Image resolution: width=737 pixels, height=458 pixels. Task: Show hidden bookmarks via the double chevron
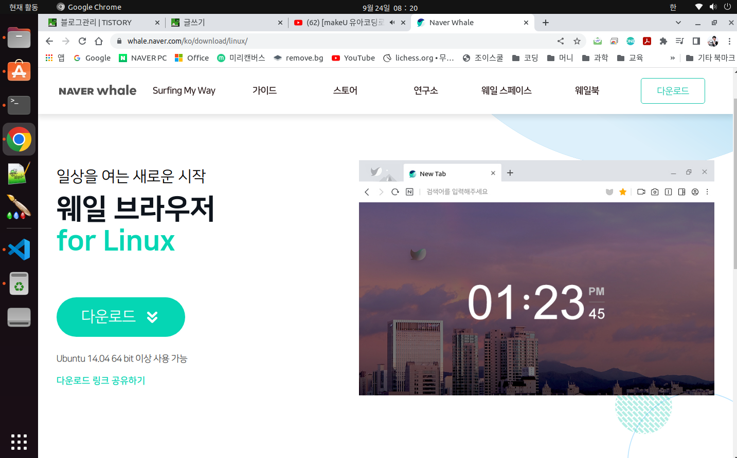pos(672,58)
